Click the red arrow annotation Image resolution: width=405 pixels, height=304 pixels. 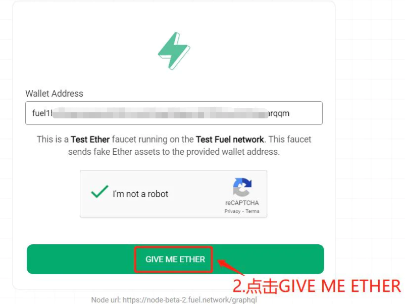click(x=231, y=267)
